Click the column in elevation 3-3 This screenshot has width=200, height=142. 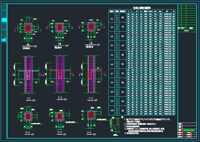pyautogui.click(x=91, y=74)
